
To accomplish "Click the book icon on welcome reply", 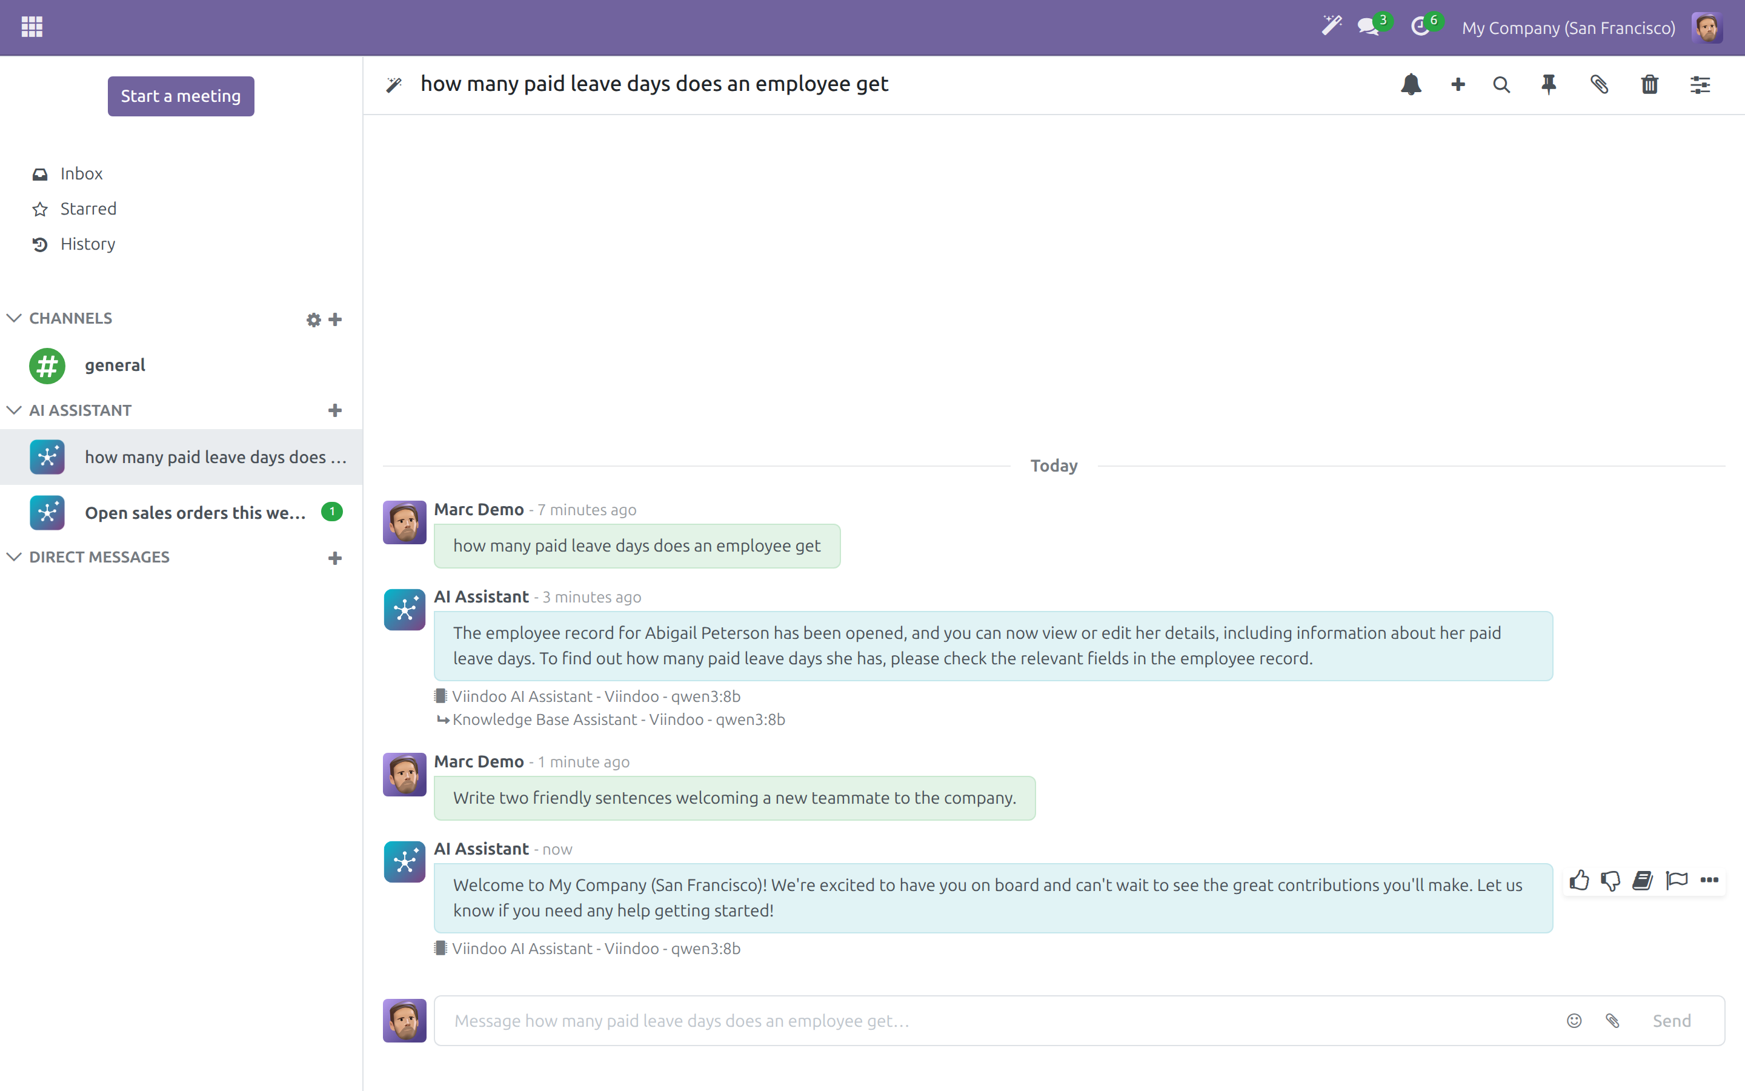I will point(1643,880).
